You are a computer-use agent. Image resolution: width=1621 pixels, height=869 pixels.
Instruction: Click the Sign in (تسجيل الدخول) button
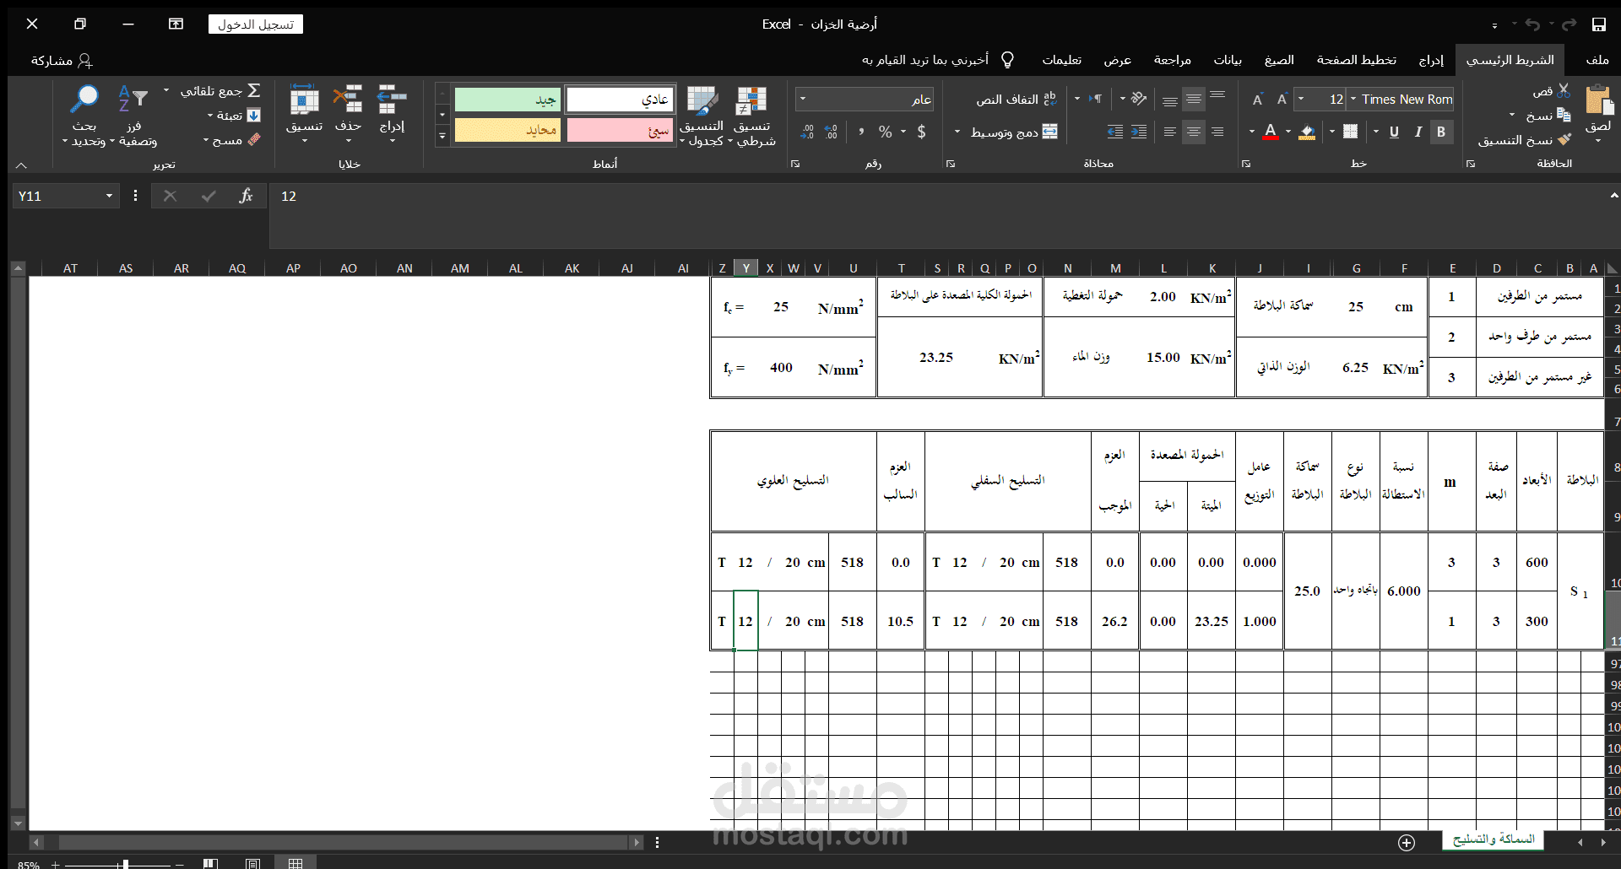256,24
